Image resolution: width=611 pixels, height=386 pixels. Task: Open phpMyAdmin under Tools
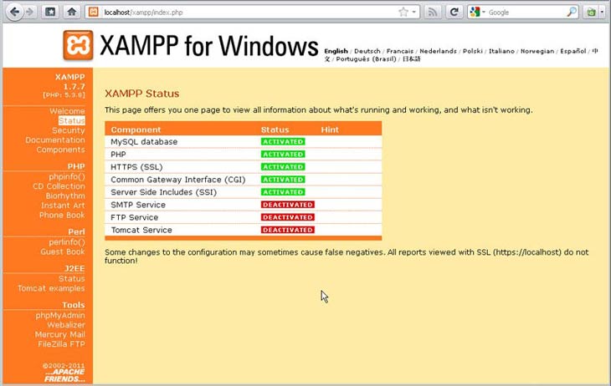[60, 315]
